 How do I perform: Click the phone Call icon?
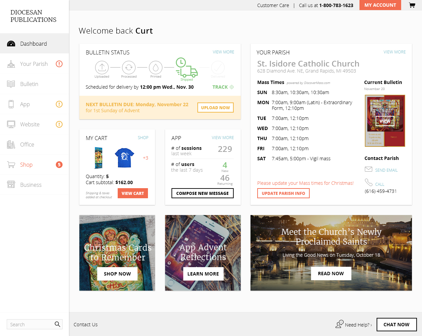[369, 182]
